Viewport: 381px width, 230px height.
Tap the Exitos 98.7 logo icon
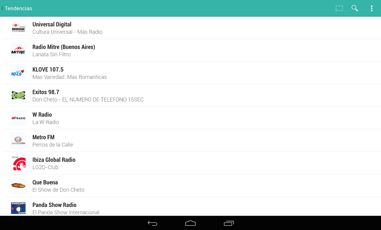click(18, 95)
